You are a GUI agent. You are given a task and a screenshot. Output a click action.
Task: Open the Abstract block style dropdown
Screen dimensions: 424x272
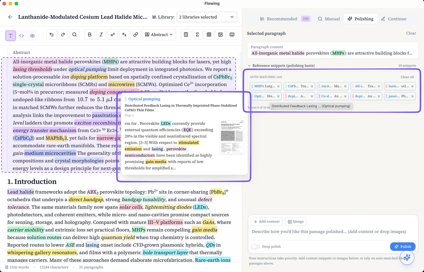159,34
